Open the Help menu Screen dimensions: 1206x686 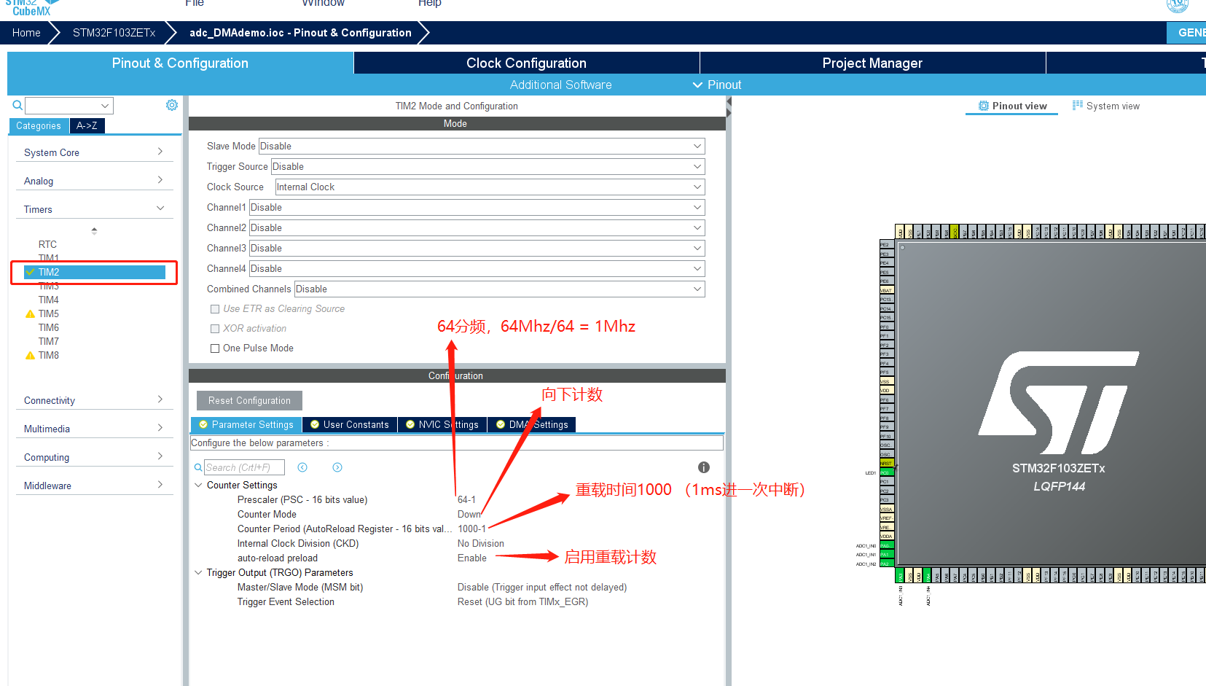(x=429, y=4)
